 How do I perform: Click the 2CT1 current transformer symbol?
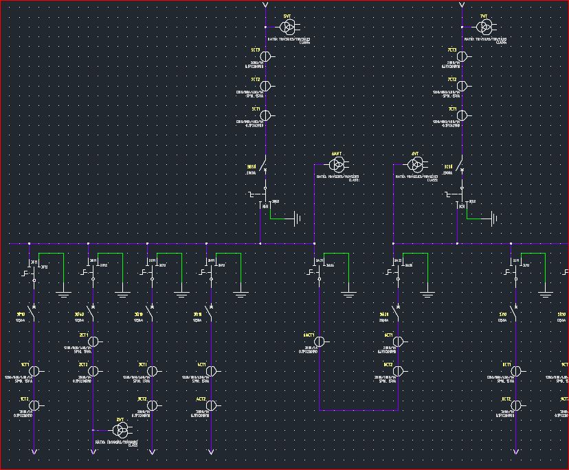(x=94, y=340)
